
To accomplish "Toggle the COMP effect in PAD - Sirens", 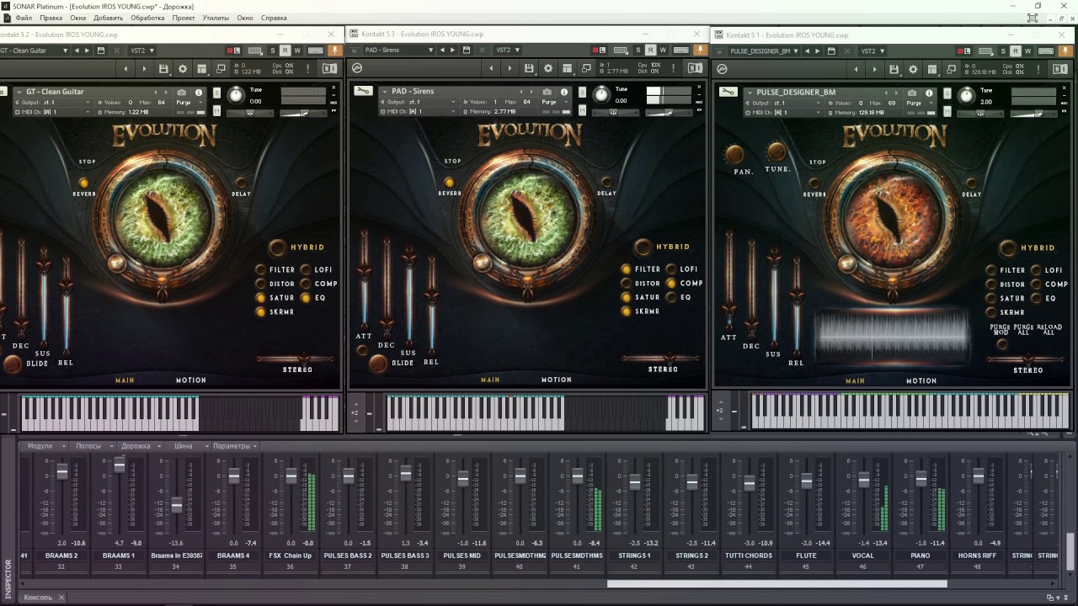I will pos(670,283).
